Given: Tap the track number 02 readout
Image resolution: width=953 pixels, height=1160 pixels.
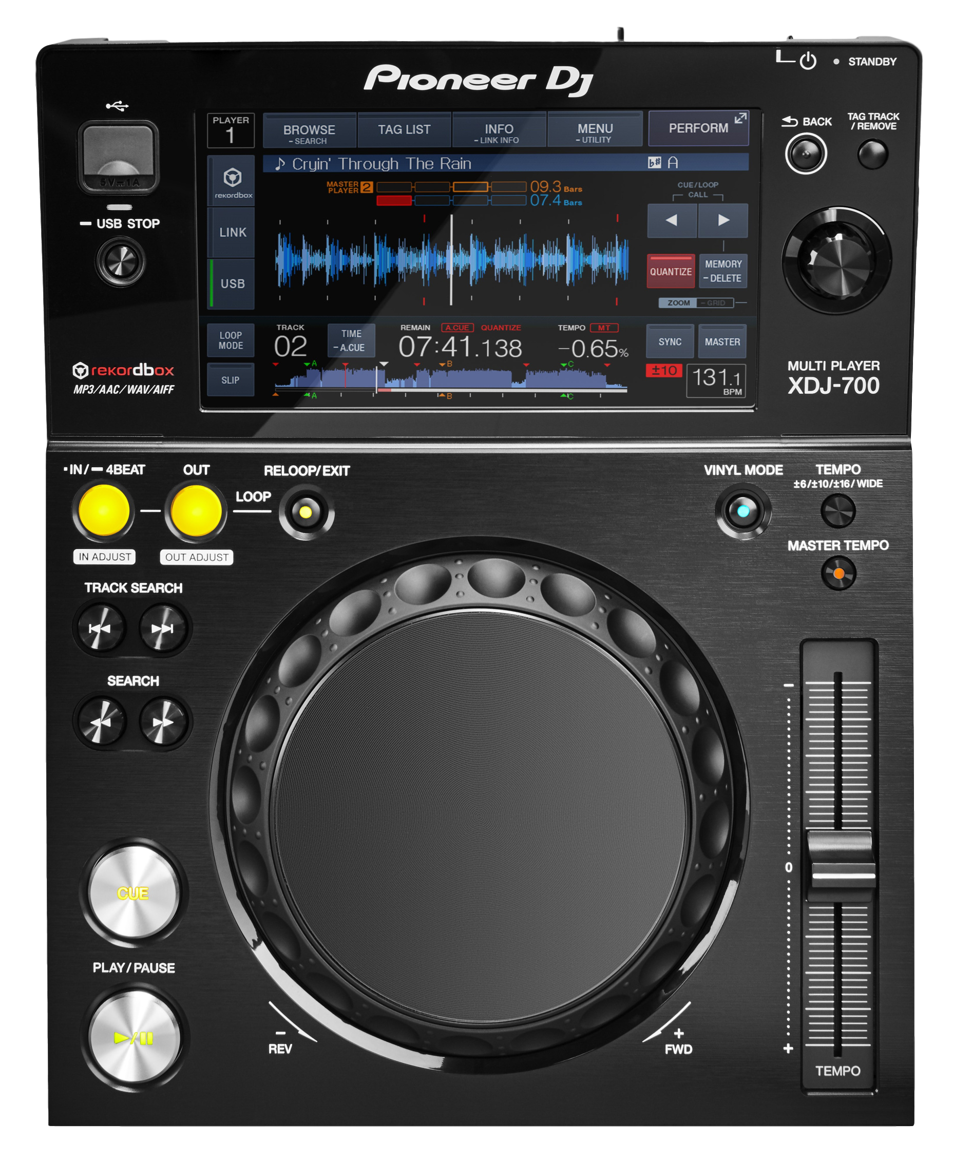Looking at the screenshot, I should [x=291, y=347].
